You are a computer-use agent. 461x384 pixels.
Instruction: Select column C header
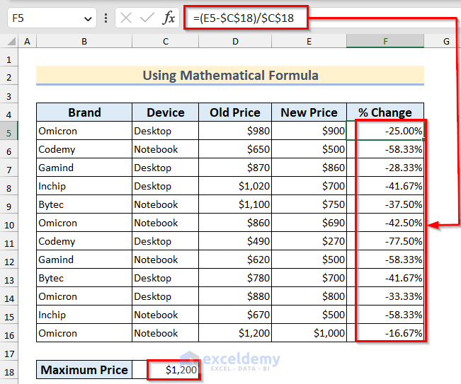pyautogui.click(x=166, y=41)
